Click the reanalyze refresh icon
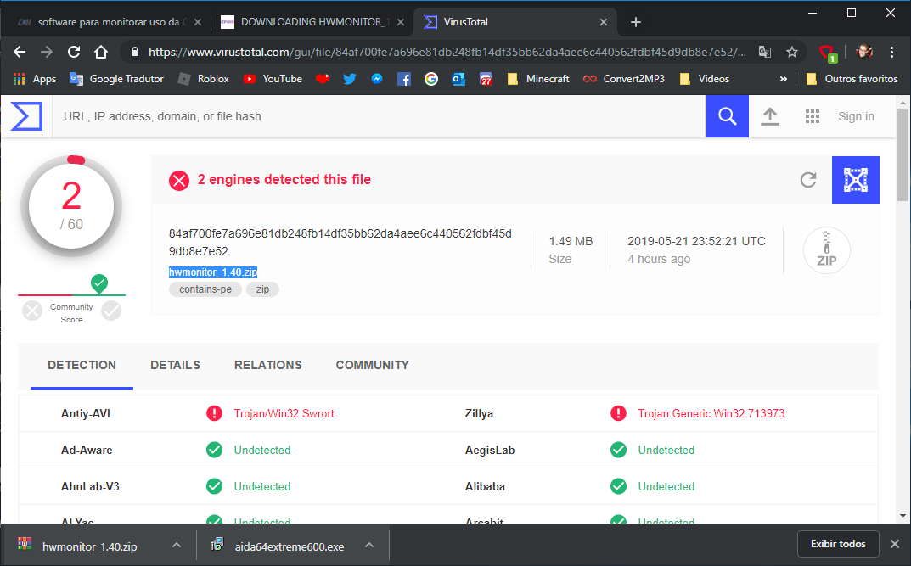 [808, 180]
